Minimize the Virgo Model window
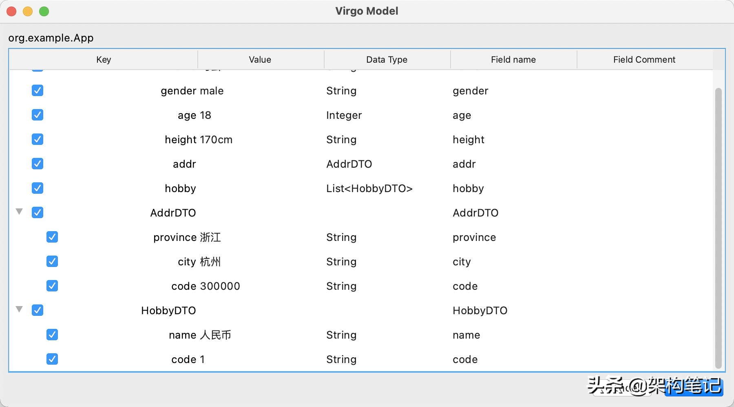 [28, 11]
